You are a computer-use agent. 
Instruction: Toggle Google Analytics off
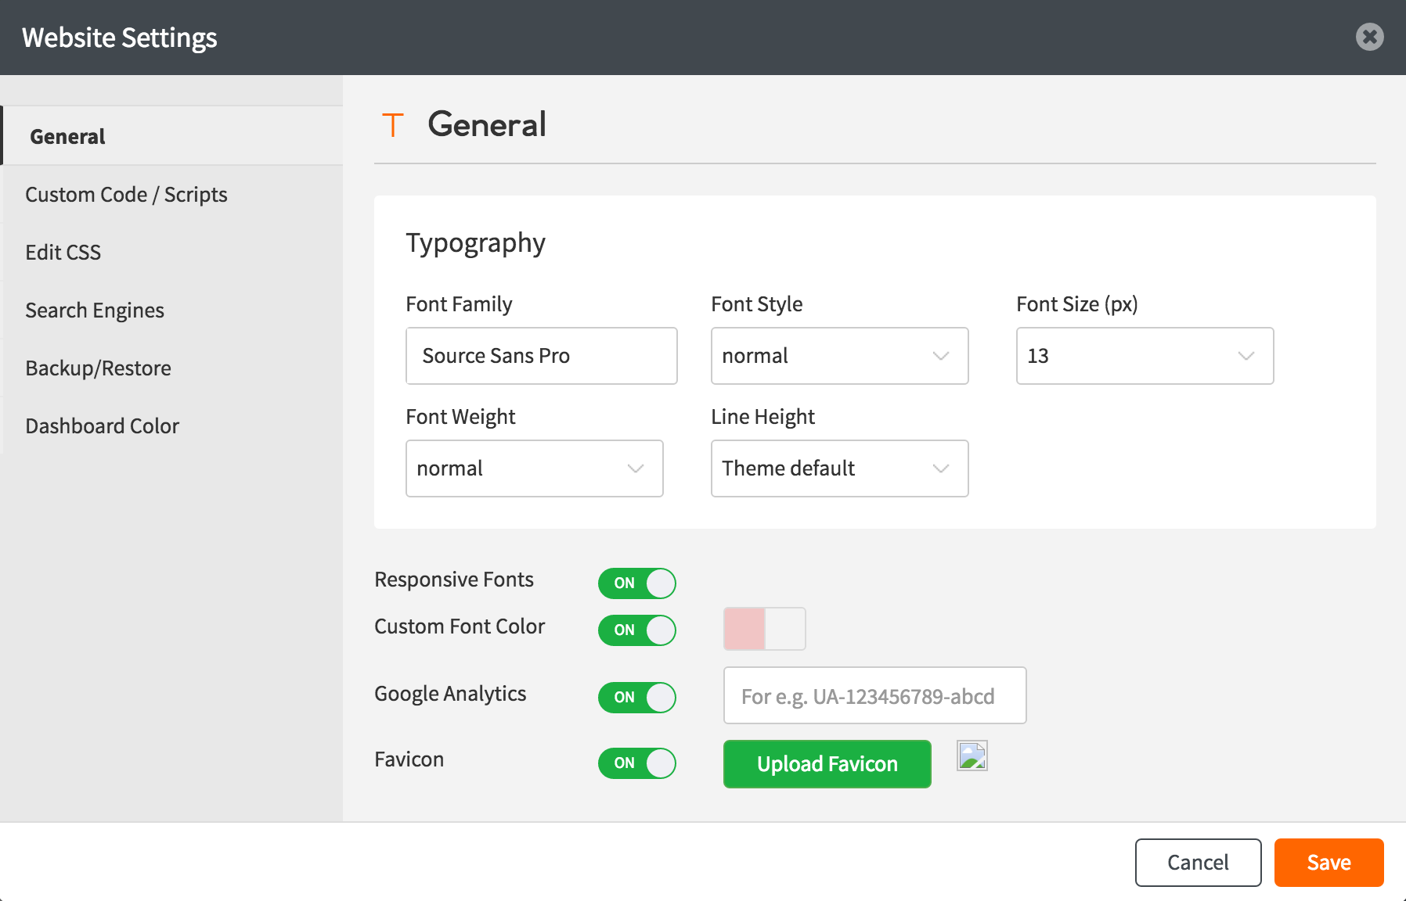point(636,698)
